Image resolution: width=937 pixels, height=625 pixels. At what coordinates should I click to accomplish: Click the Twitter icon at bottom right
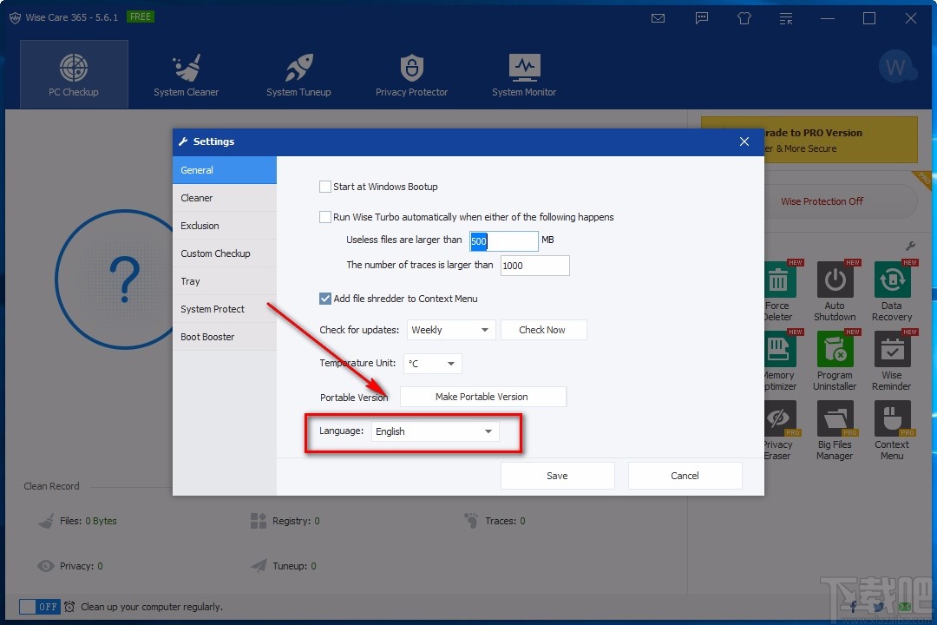point(878,607)
